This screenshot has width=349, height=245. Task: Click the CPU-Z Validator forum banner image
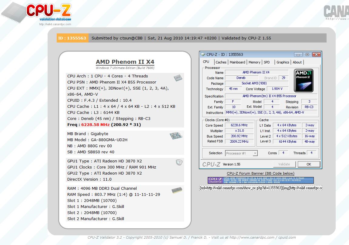coord(261,180)
